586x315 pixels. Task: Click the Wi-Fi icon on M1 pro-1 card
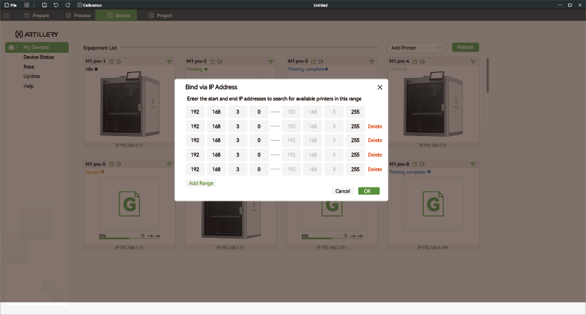(170, 61)
